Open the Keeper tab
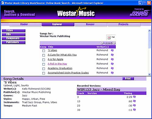Screen dimensions: 152x119 tap(90, 24)
